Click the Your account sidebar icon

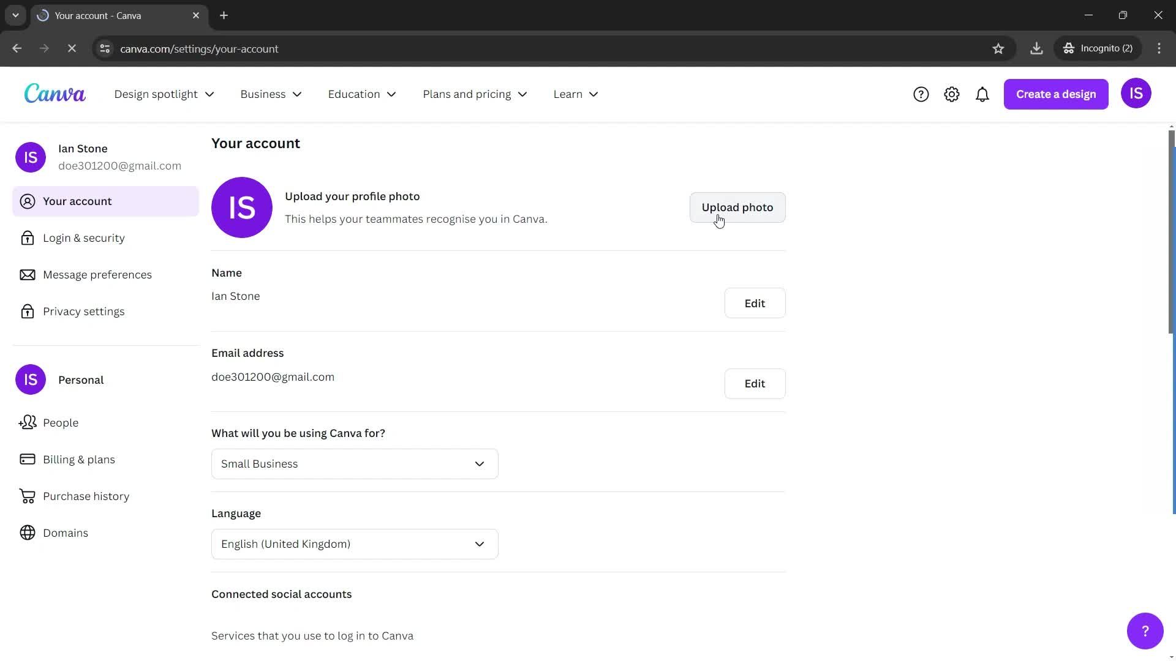point(27,201)
